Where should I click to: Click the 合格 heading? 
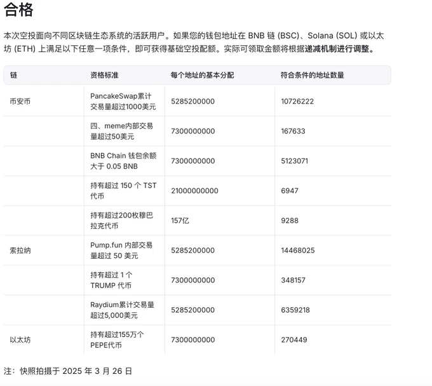pyautogui.click(x=18, y=10)
